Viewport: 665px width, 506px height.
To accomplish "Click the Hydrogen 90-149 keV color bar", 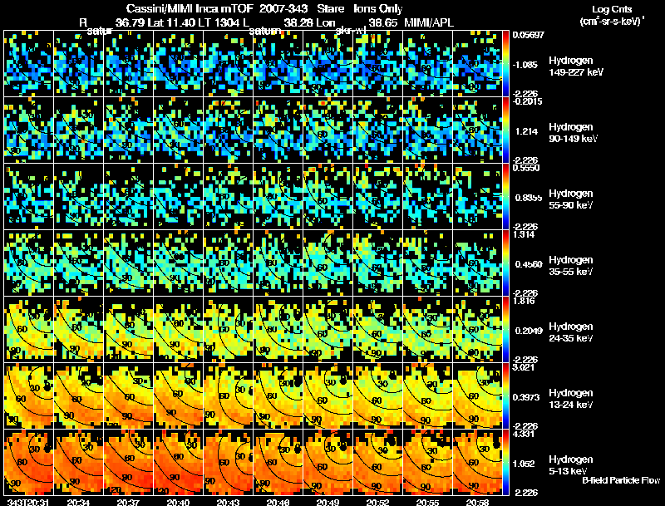I will coord(505,130).
